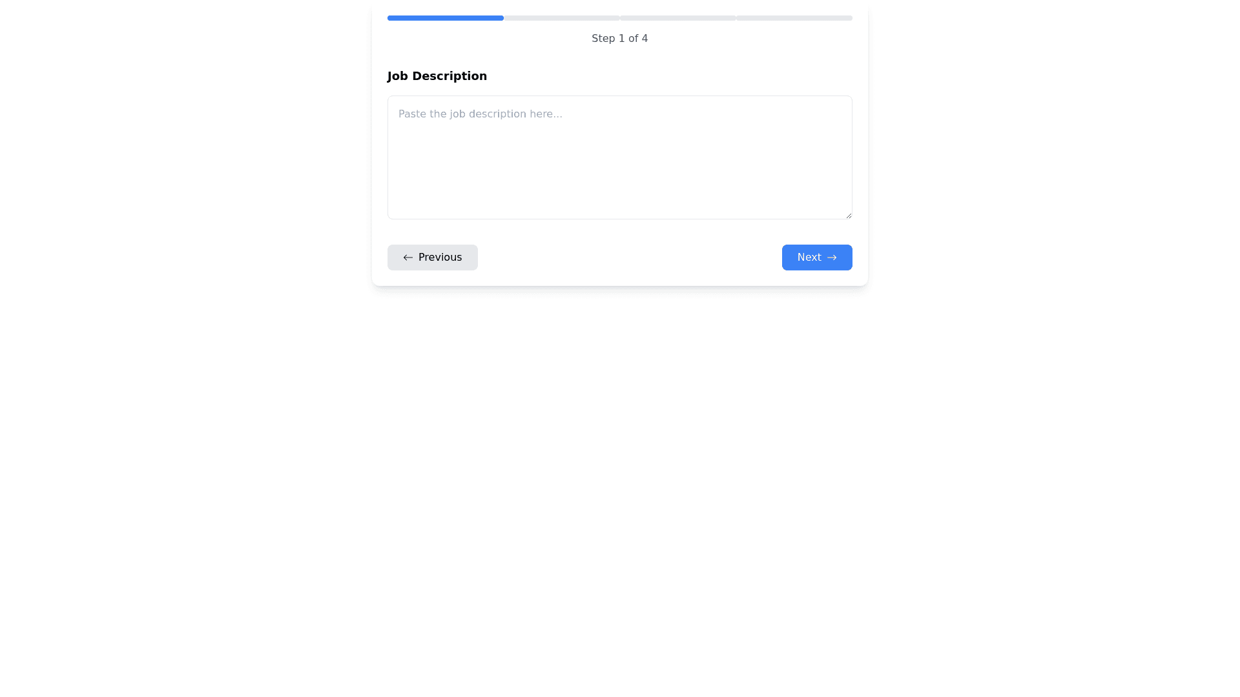Click the 'Paste the job description here...' placeholder

click(x=480, y=114)
